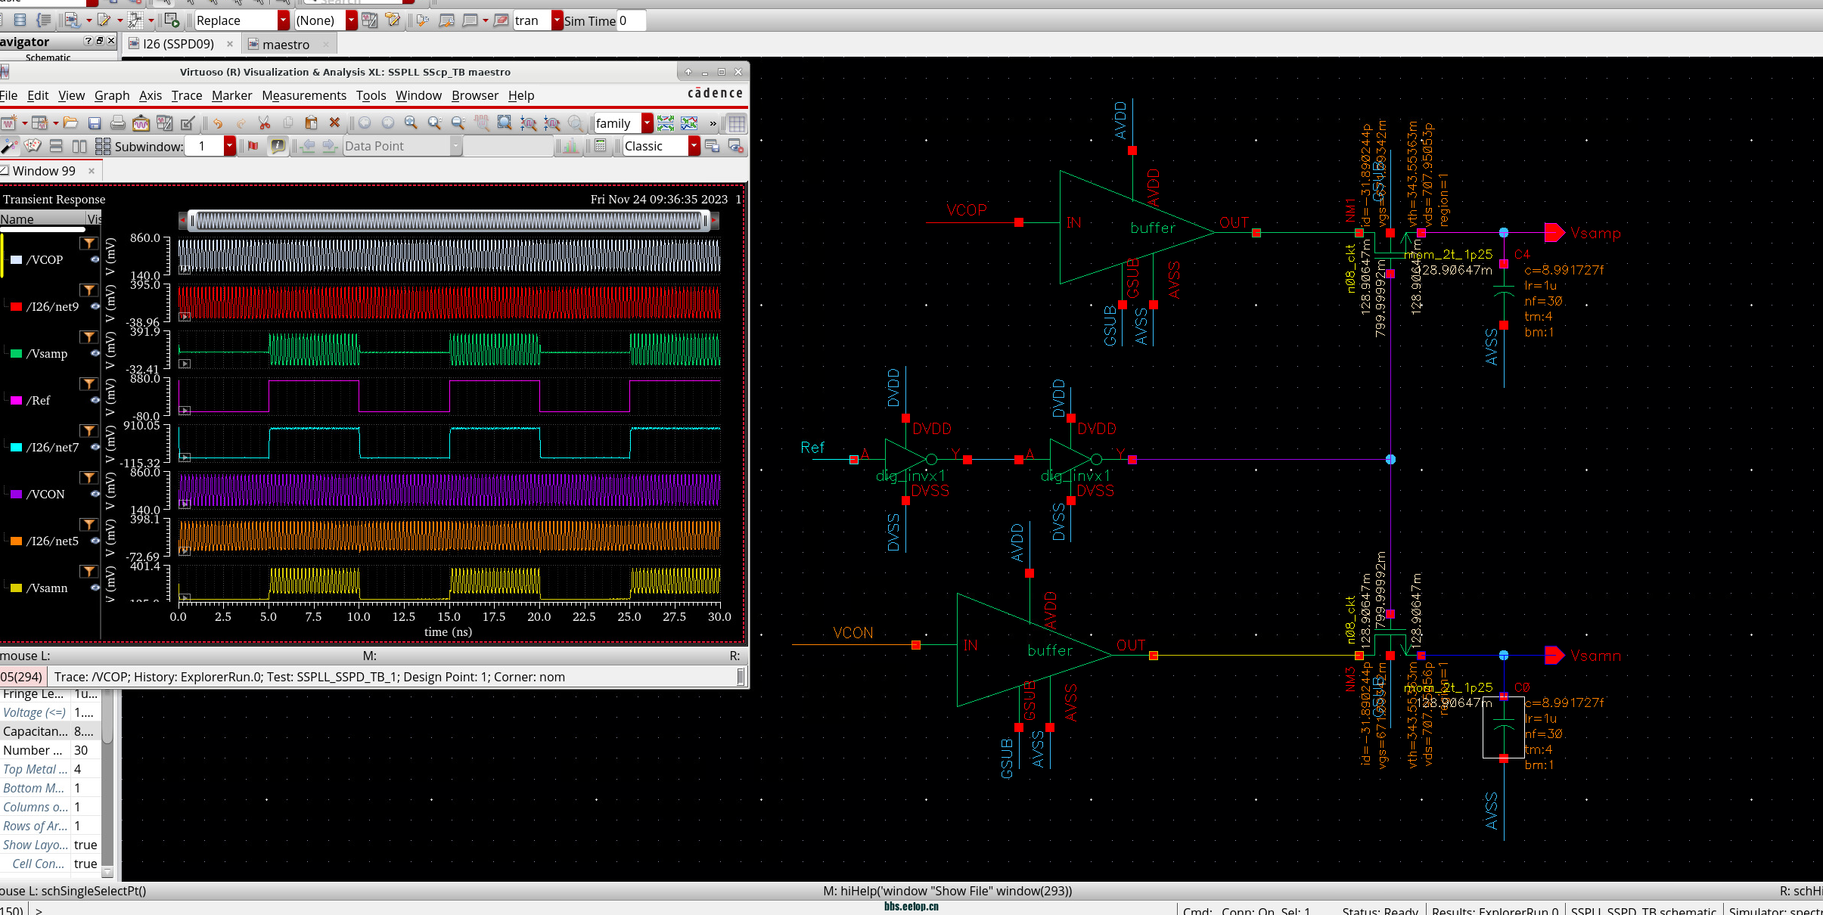Save the graph using floppy disk icon
Viewport: 1823px width, 915px height.
point(95,123)
